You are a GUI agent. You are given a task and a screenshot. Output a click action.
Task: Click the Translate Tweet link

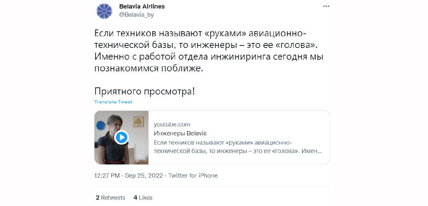[x=113, y=102]
